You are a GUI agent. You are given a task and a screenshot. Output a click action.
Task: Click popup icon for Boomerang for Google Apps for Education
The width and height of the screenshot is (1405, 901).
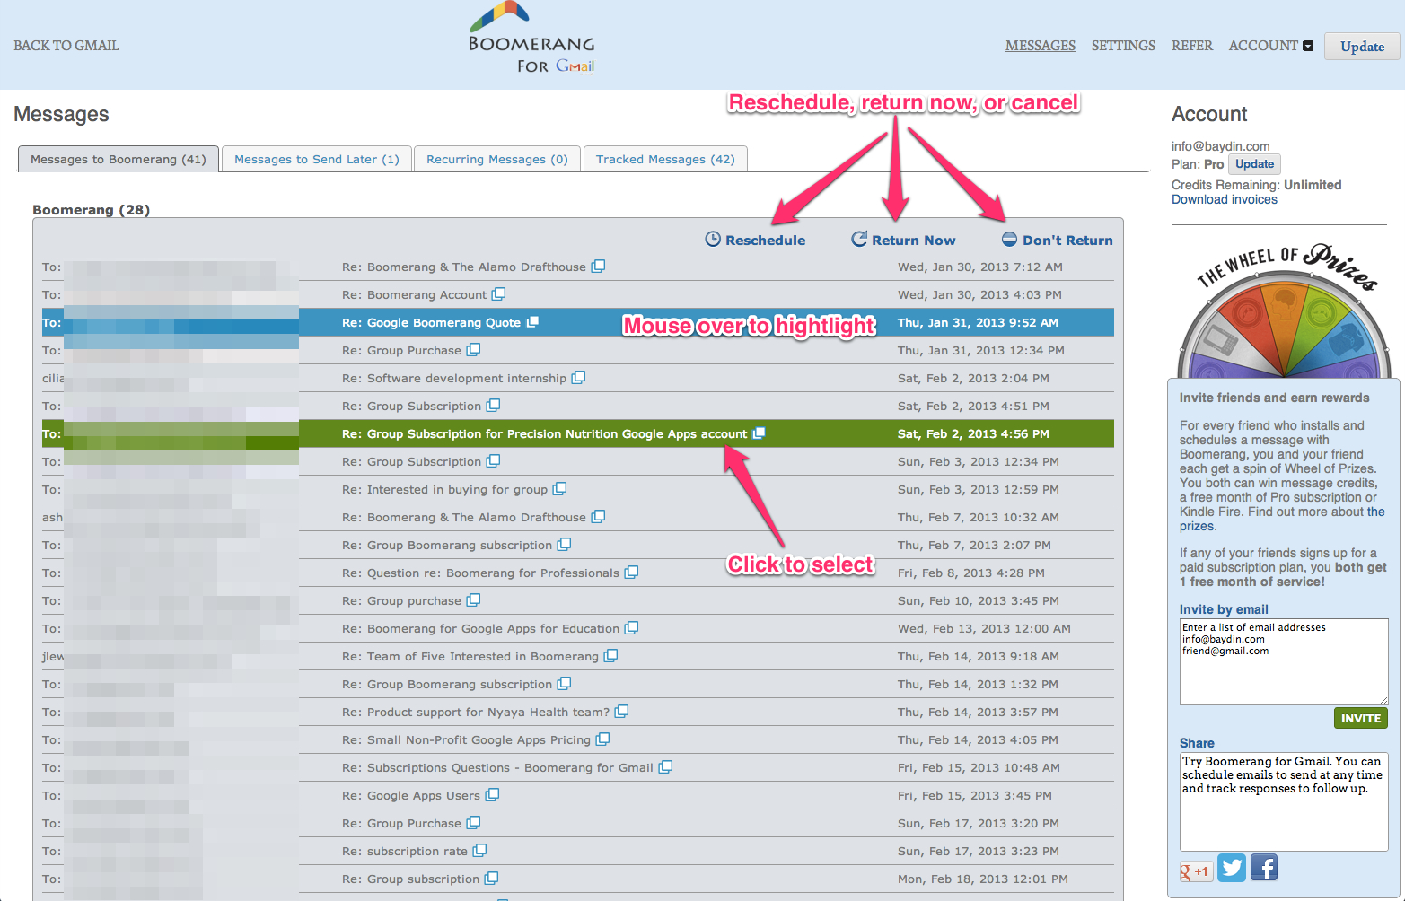632,628
